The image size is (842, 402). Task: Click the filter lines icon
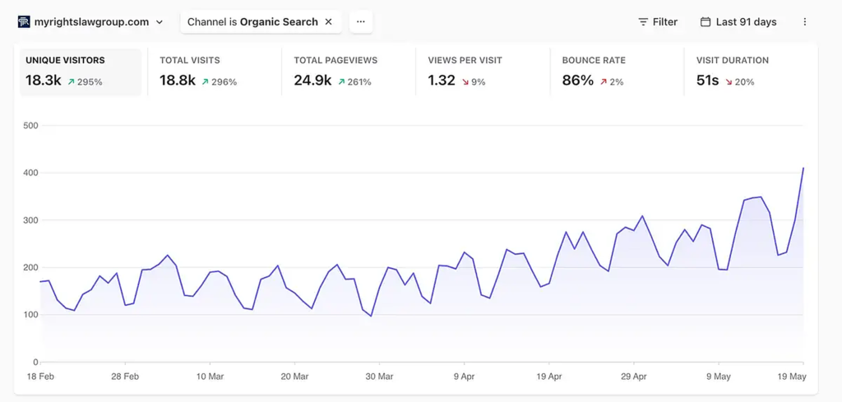click(x=643, y=22)
